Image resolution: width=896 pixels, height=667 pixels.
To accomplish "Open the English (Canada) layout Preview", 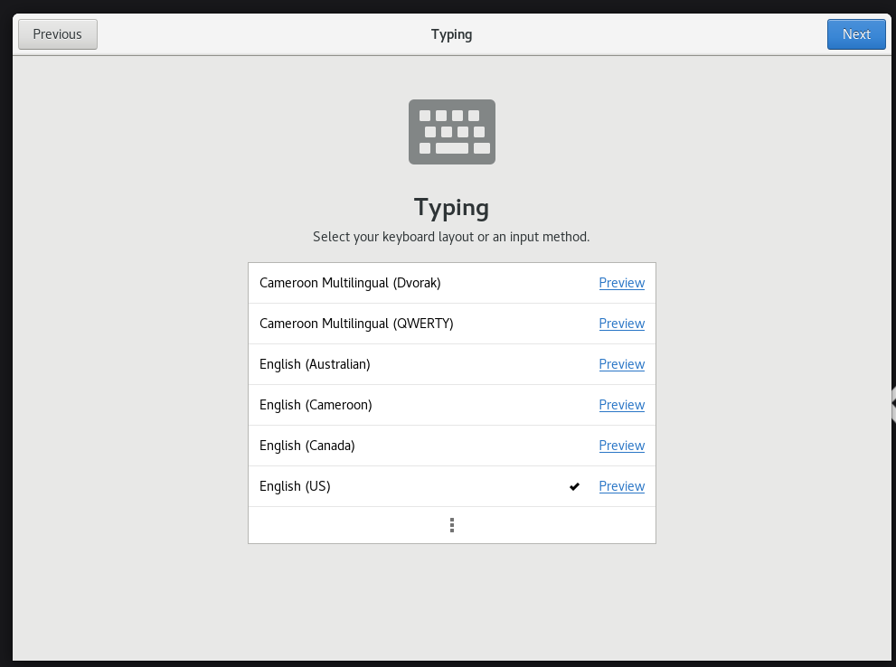I will click(x=621, y=446).
